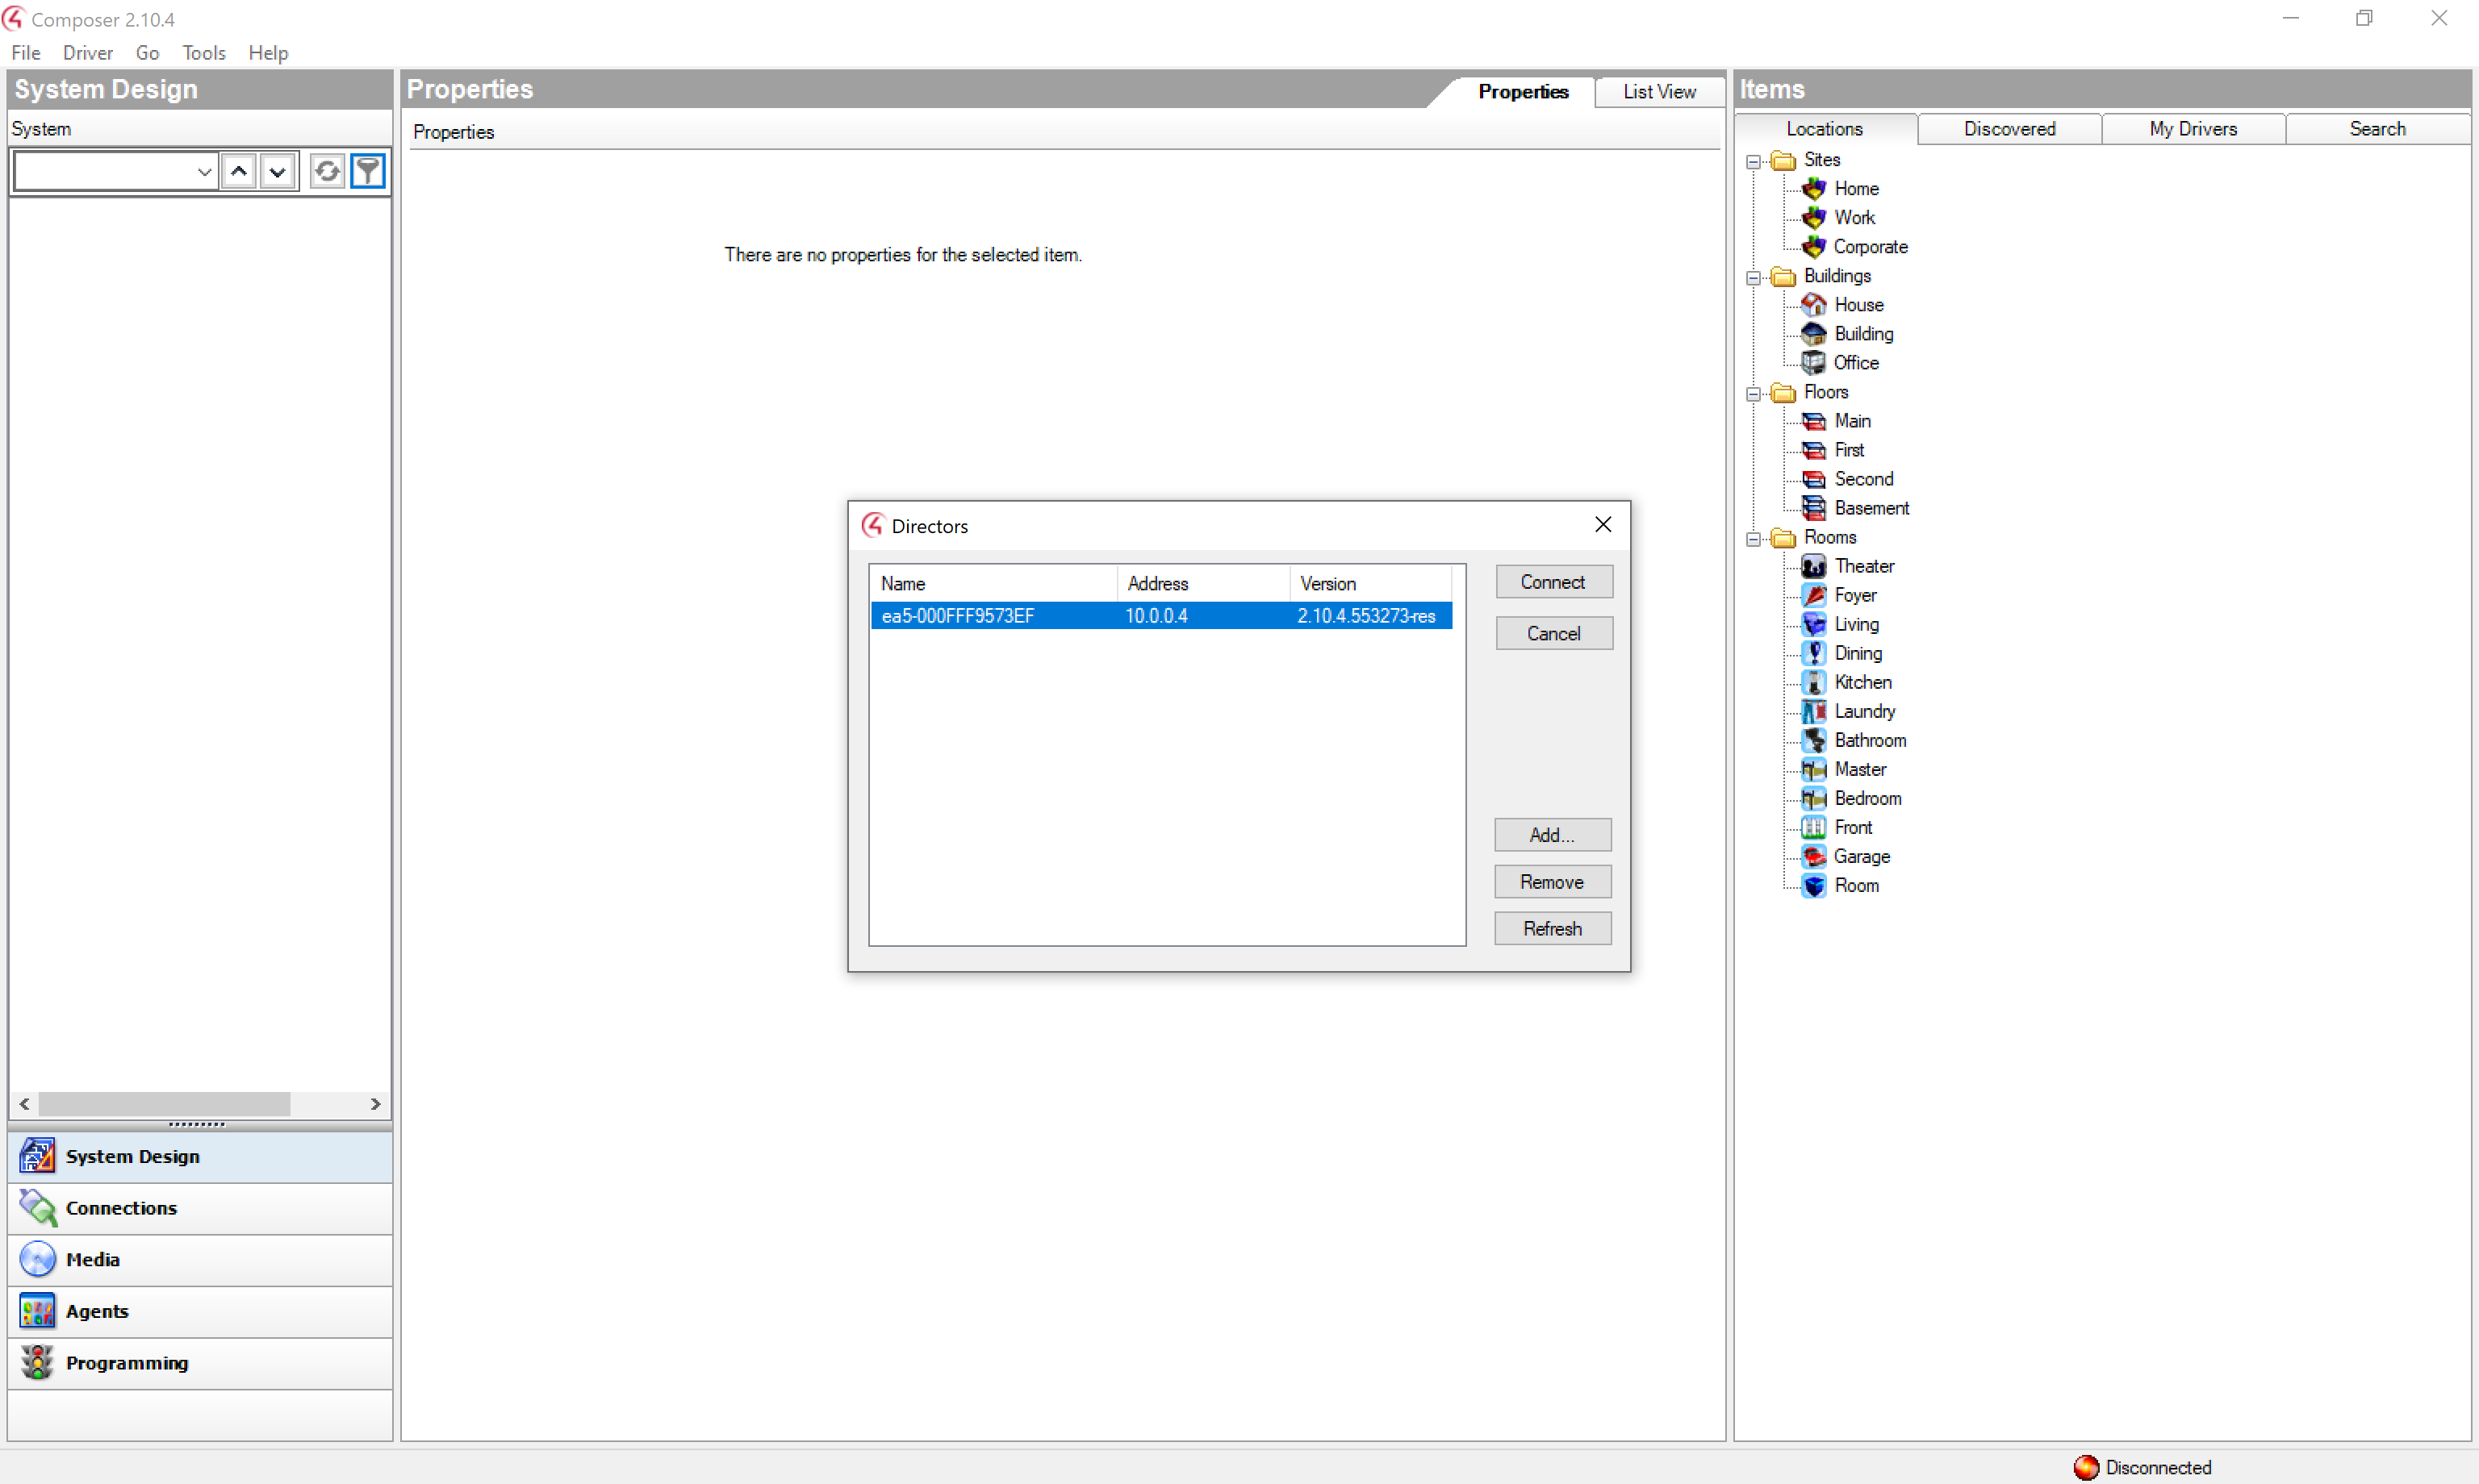Open the Media pane disc icon
The height and width of the screenshot is (1484, 2479).
pos(38,1260)
